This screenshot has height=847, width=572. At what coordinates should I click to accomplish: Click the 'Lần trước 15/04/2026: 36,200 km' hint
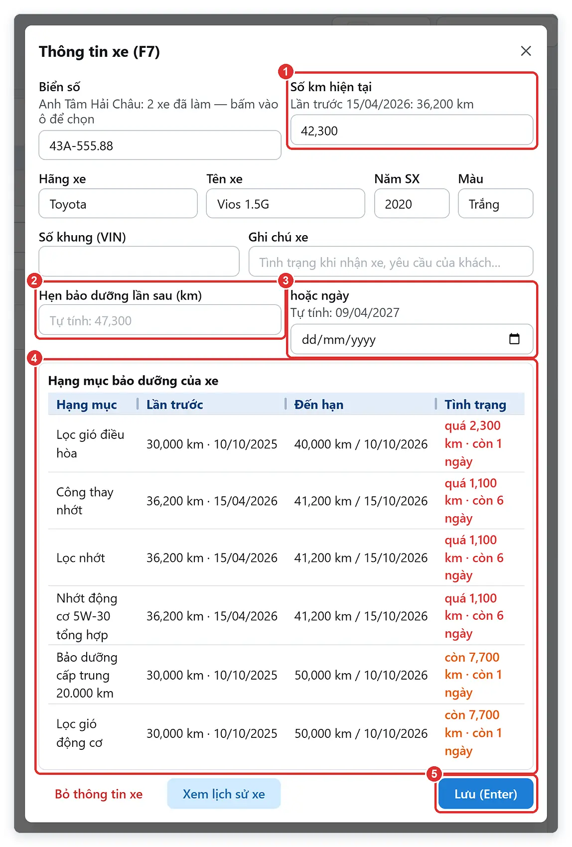(382, 104)
